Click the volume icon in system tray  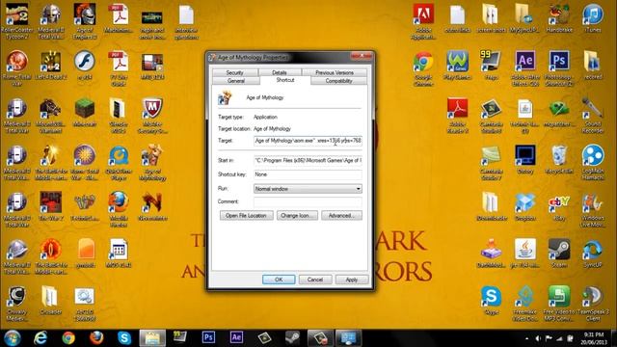[x=538, y=338]
